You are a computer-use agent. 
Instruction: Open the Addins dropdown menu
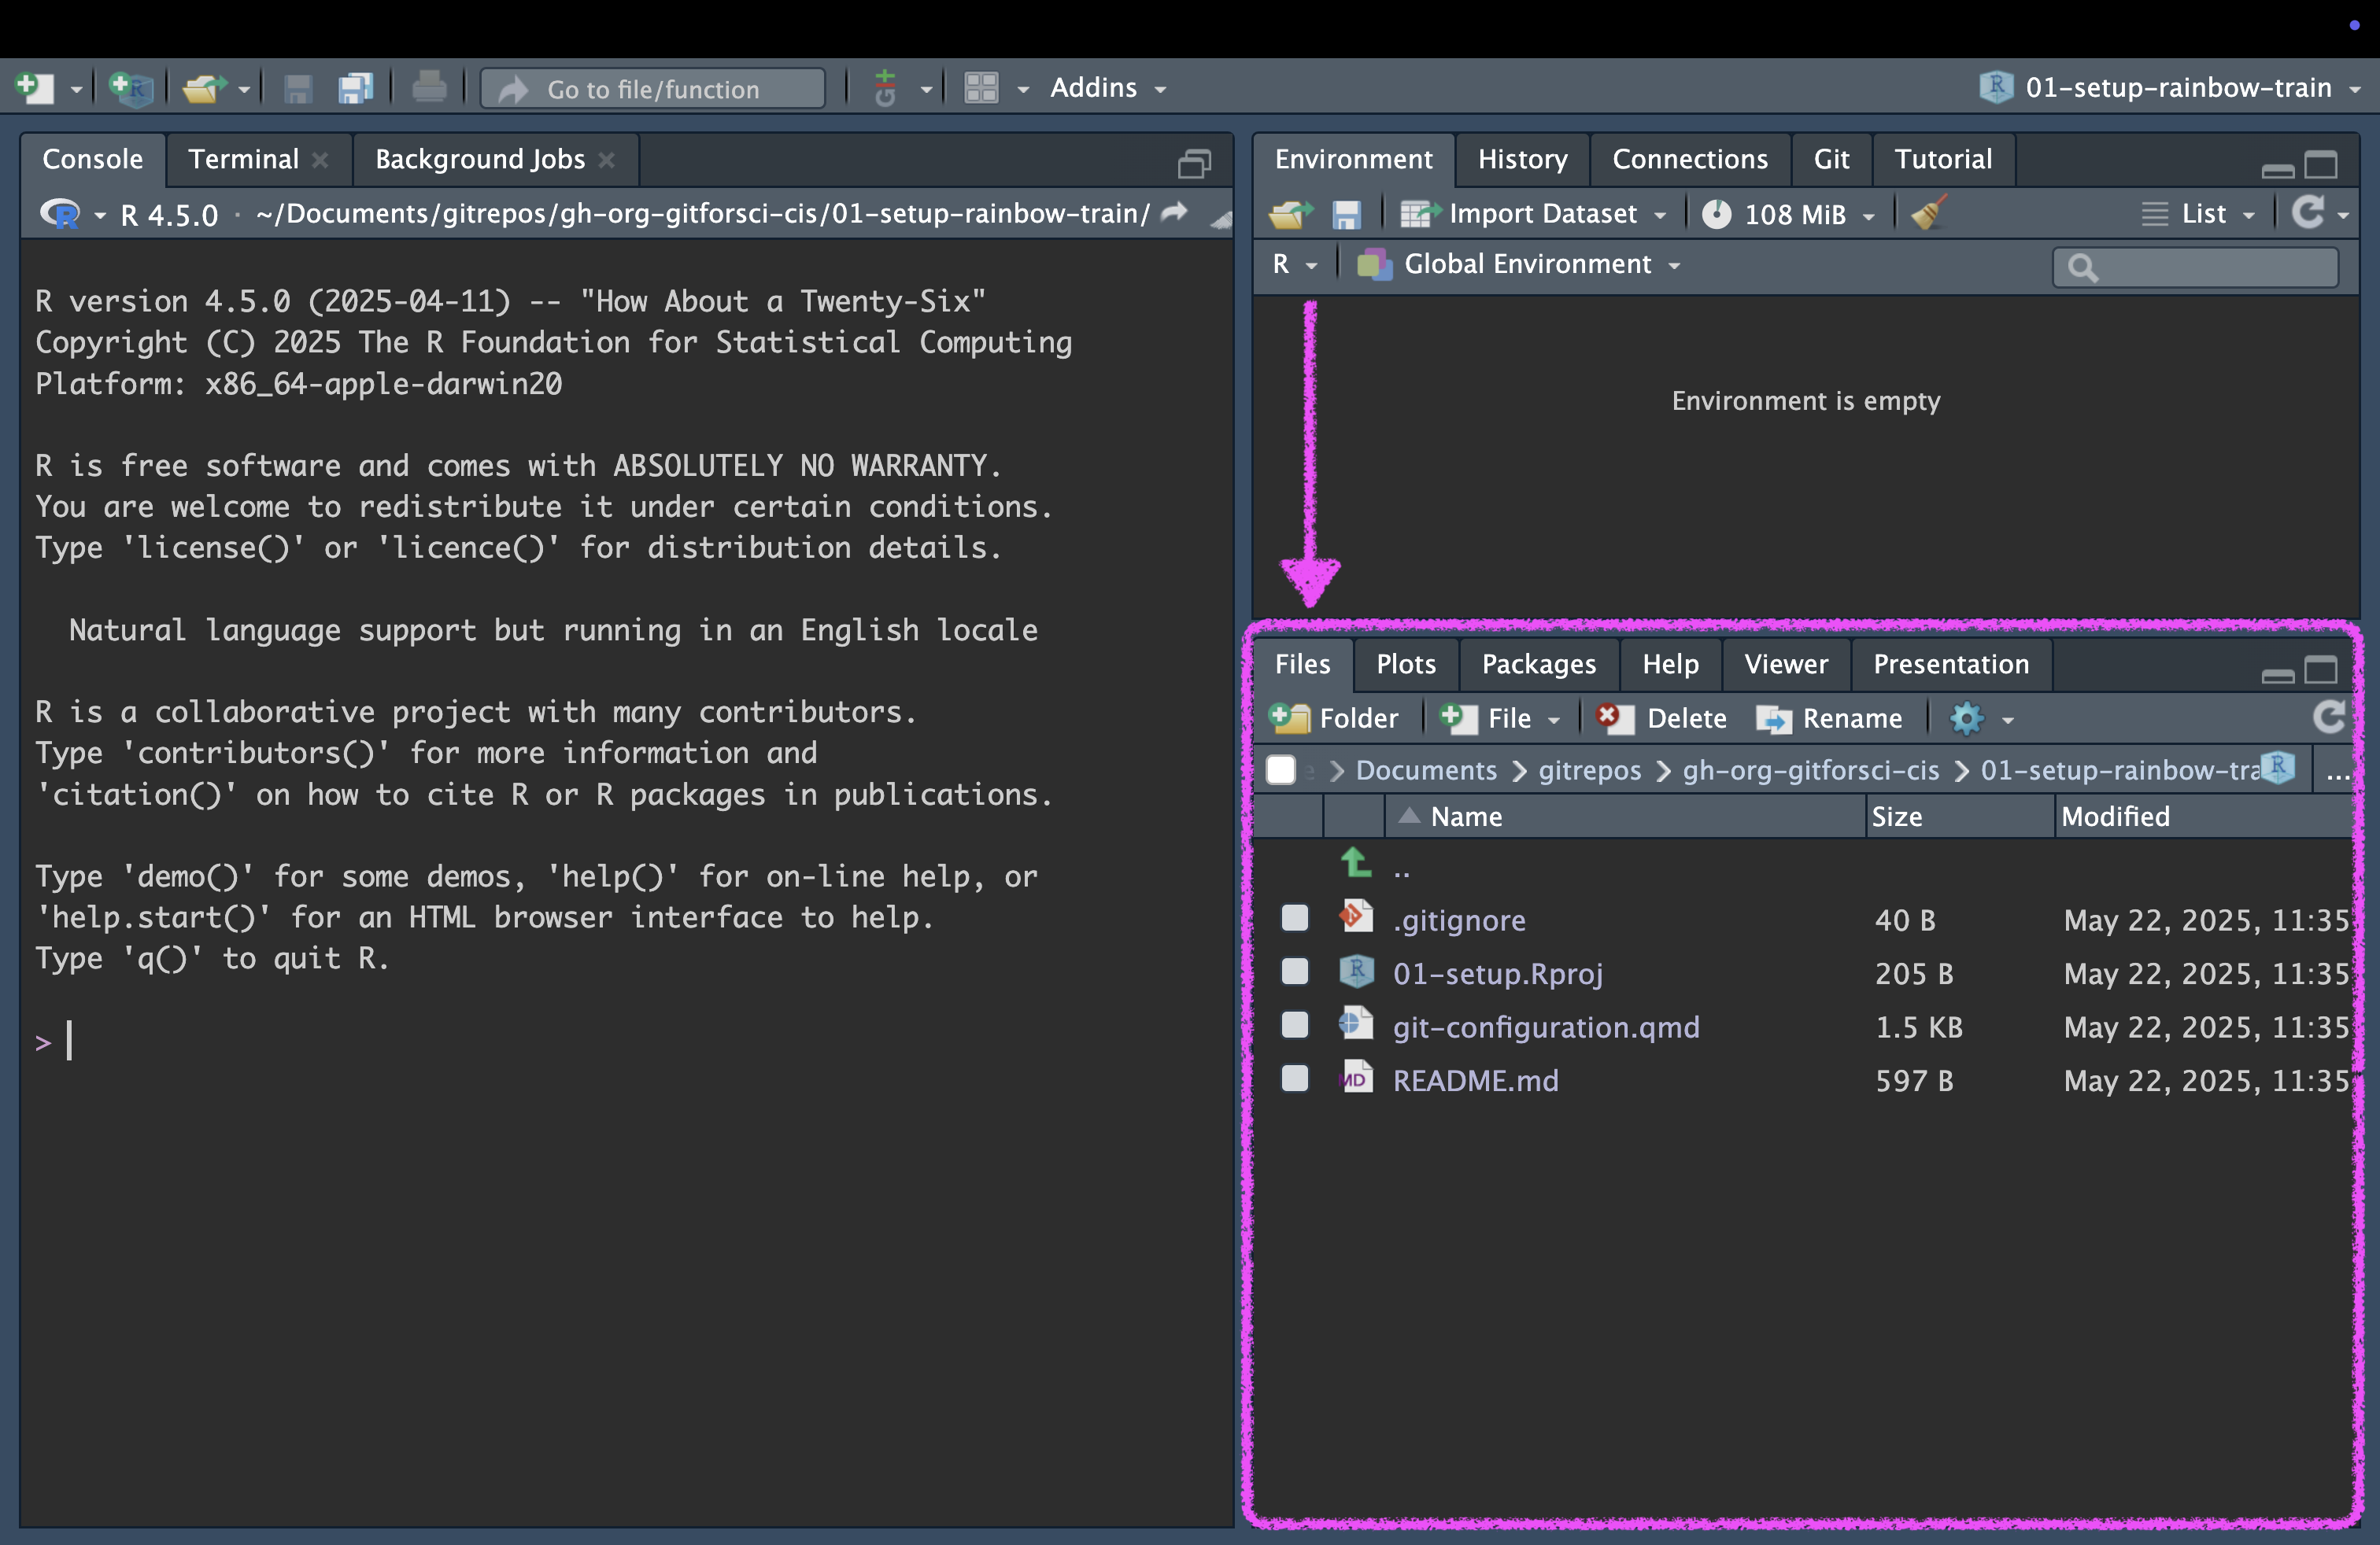click(1108, 88)
